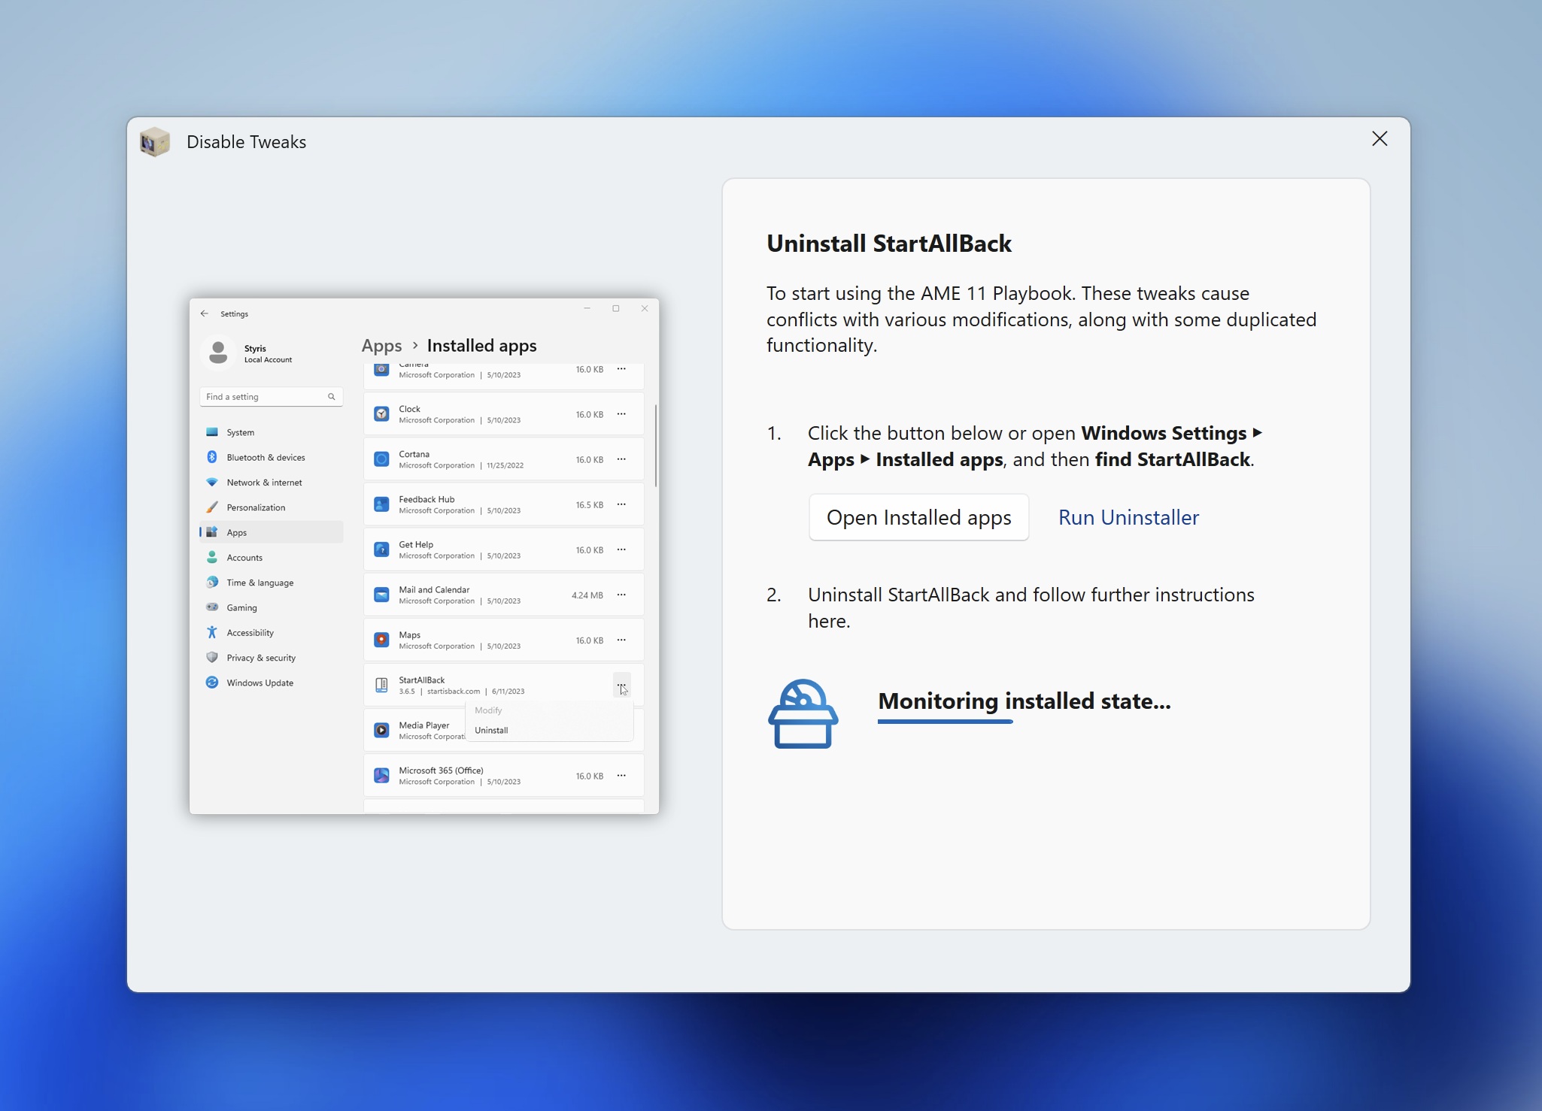Image resolution: width=1542 pixels, height=1111 pixels.
Task: Click the Uninstall StartAllBack heading
Action: pos(889,244)
